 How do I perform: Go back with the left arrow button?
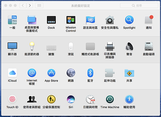23,5
